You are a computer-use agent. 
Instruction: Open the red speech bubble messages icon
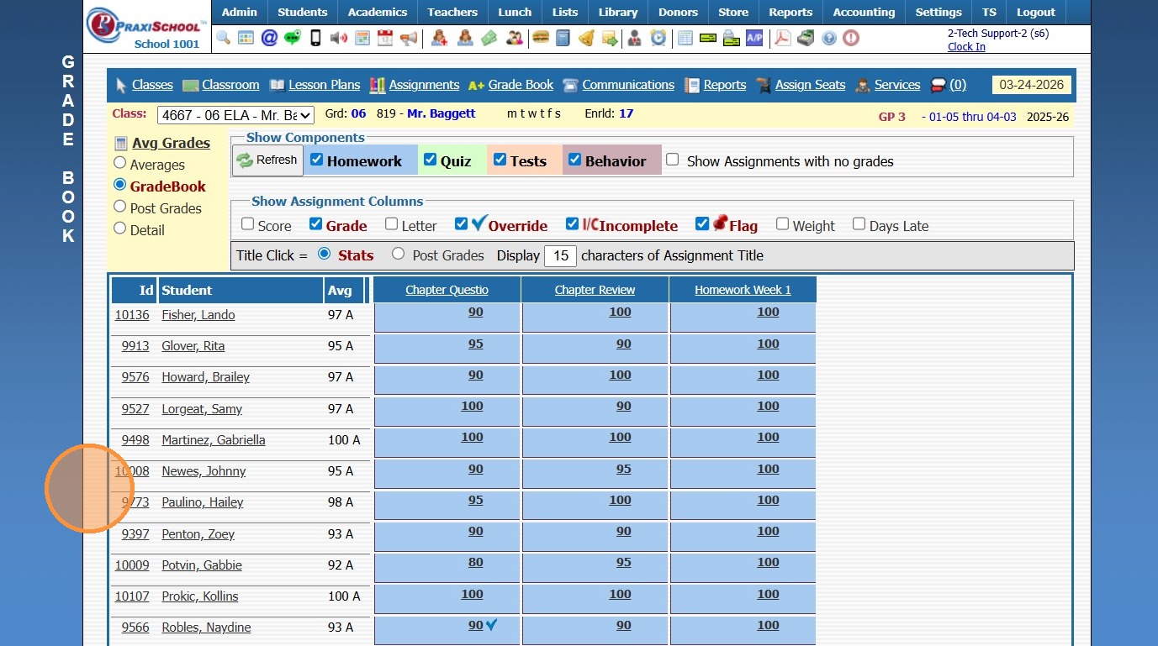tap(939, 85)
